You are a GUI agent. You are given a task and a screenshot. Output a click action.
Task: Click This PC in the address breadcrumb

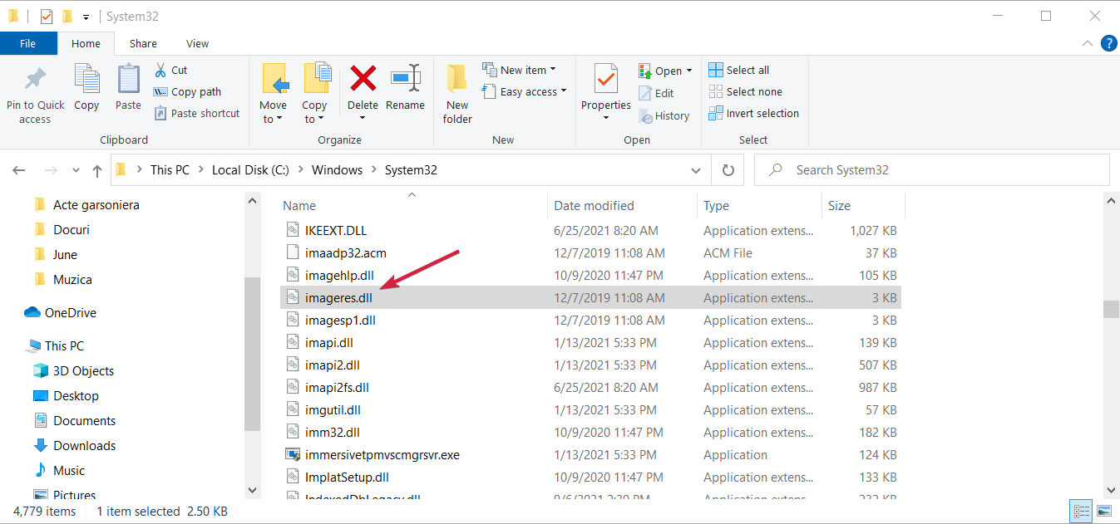point(170,170)
